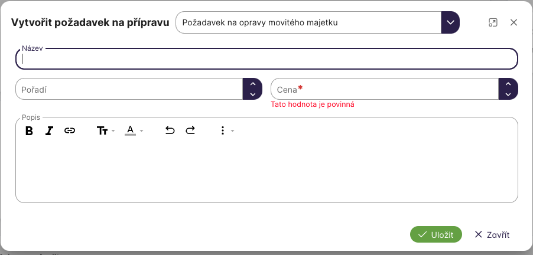This screenshot has width=533, height=255.
Task: Redo the last undone edit
Action: coord(190,131)
